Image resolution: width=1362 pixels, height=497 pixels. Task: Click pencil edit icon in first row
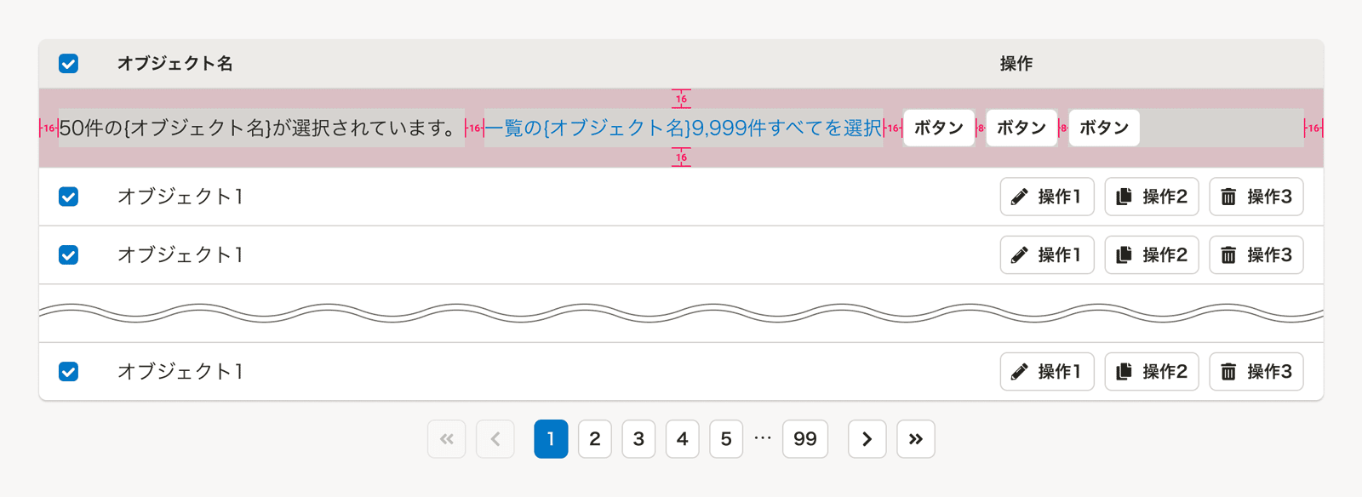1019,197
